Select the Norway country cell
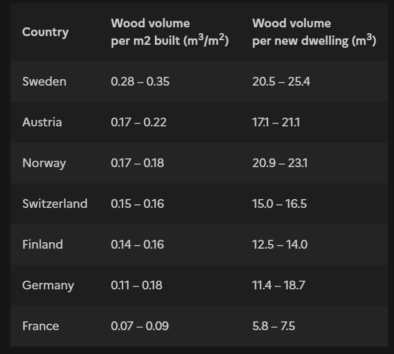This screenshot has height=354, width=394. click(x=44, y=163)
